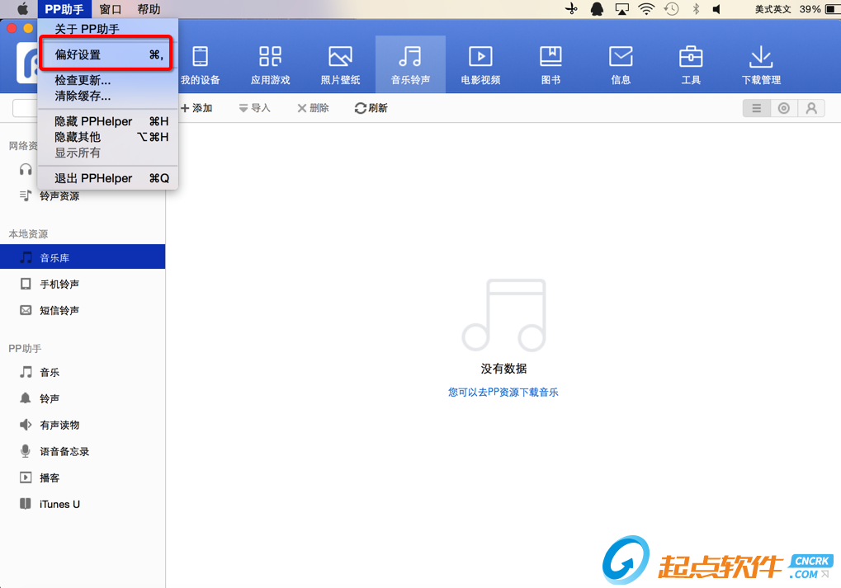Viewport: 841px width, 588px height.
Task: Click the AirPlay display icon
Action: [x=621, y=9]
